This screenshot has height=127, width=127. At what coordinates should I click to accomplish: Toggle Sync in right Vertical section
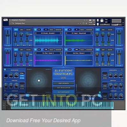click(x=105, y=86)
